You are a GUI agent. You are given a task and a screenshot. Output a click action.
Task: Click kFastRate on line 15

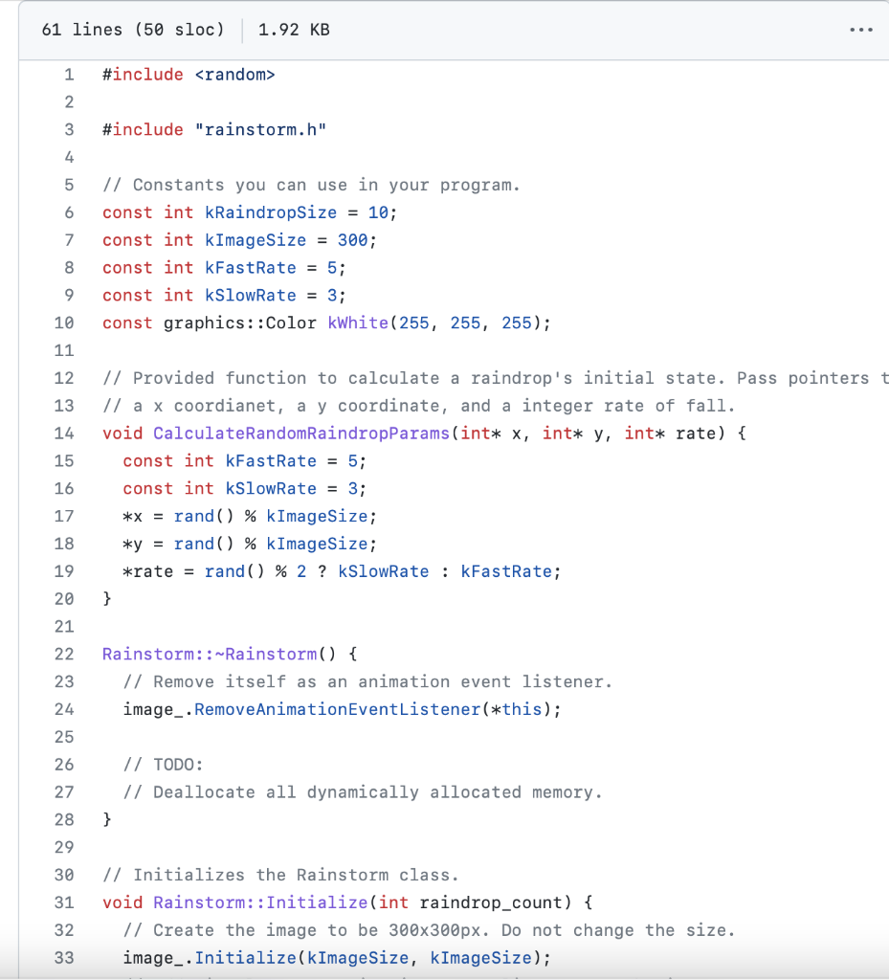click(x=271, y=460)
